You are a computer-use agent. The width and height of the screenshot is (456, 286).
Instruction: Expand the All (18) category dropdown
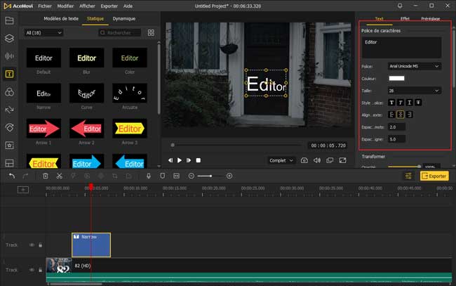pos(43,32)
